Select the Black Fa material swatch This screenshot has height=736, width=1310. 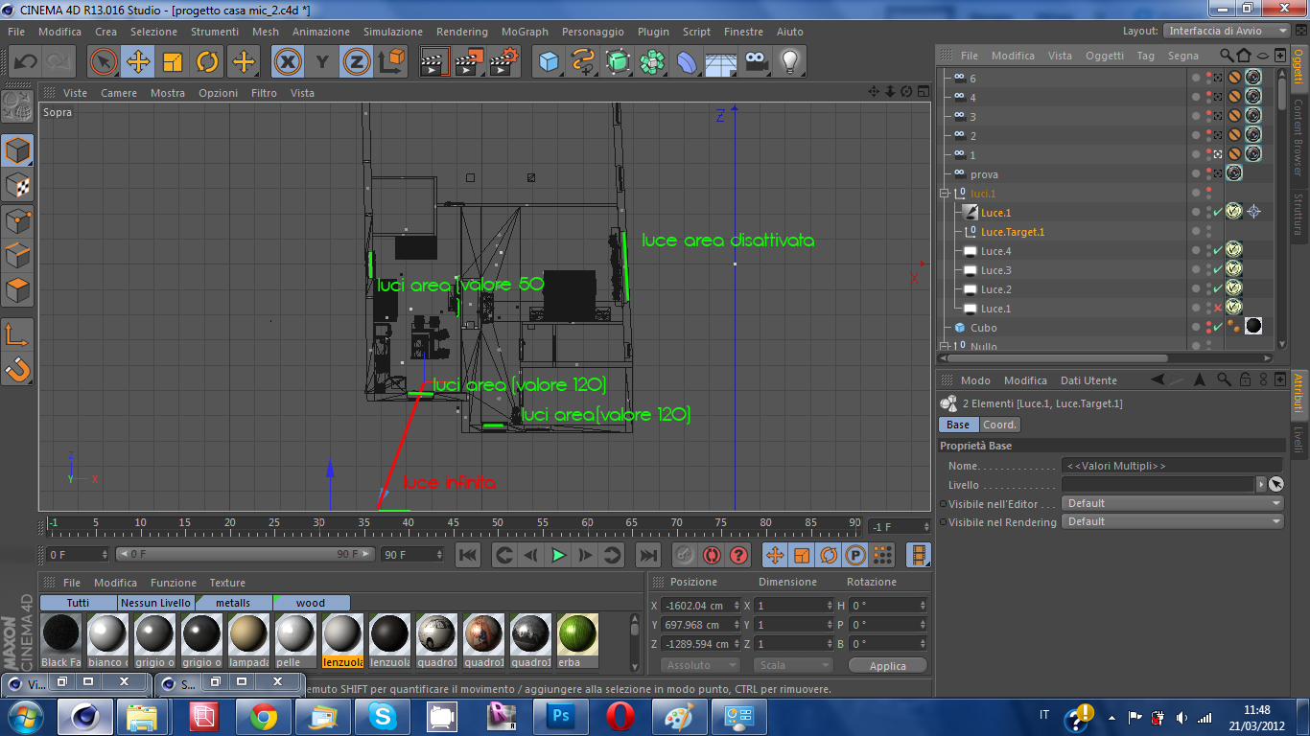(x=60, y=640)
